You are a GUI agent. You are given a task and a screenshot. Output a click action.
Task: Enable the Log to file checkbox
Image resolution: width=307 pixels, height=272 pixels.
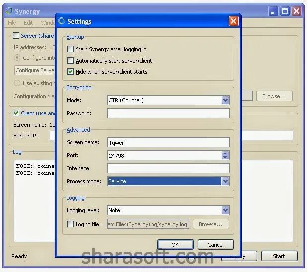coord(70,224)
